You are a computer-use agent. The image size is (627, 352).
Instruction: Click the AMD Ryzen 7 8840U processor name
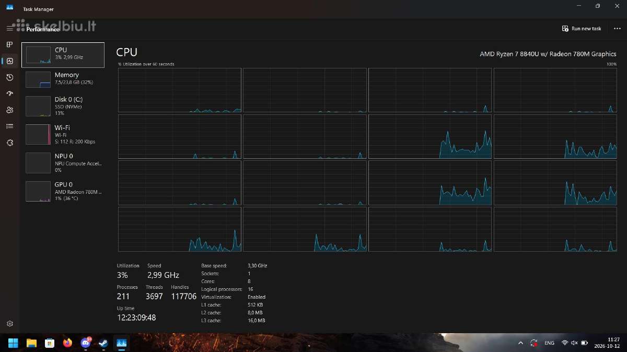[x=548, y=54]
